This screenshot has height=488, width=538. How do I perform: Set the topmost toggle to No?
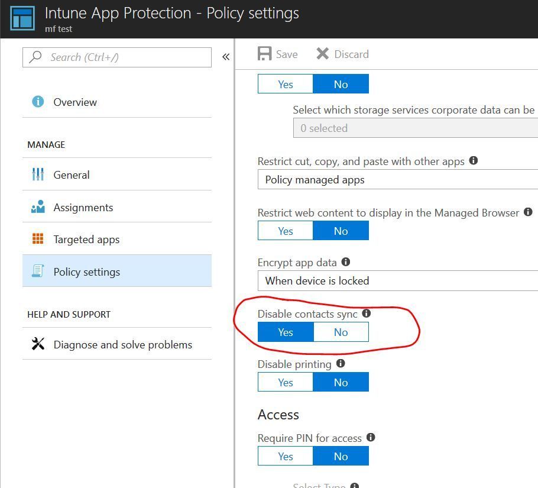[x=341, y=84]
